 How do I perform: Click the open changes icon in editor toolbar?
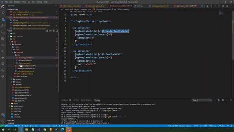(207, 6)
